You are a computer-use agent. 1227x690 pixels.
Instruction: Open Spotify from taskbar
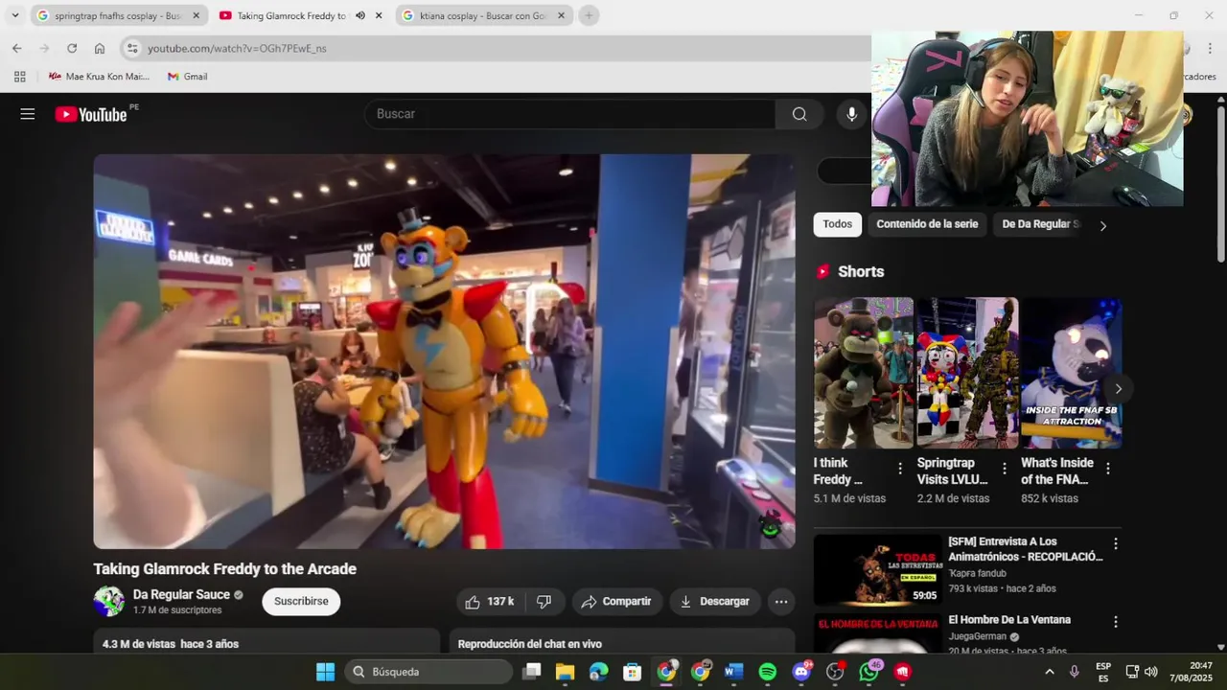767,672
